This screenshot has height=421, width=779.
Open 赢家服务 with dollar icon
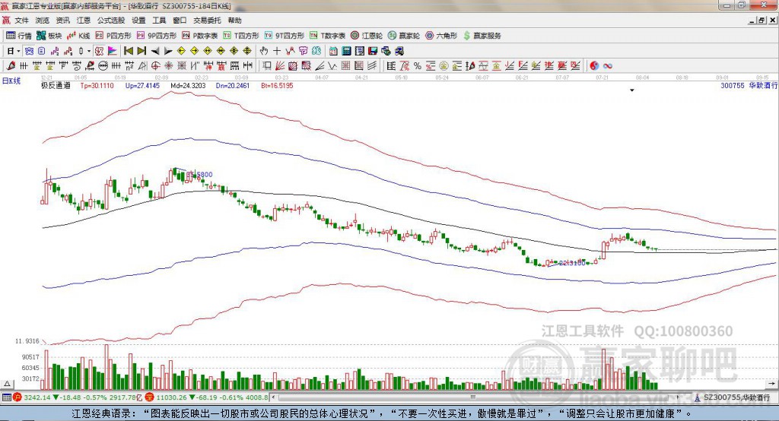[x=482, y=36]
